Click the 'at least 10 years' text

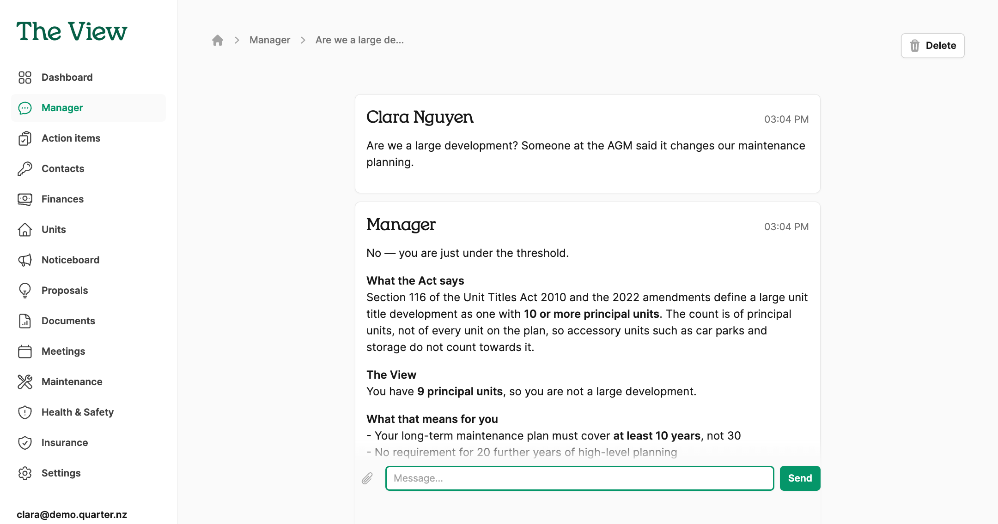click(657, 436)
